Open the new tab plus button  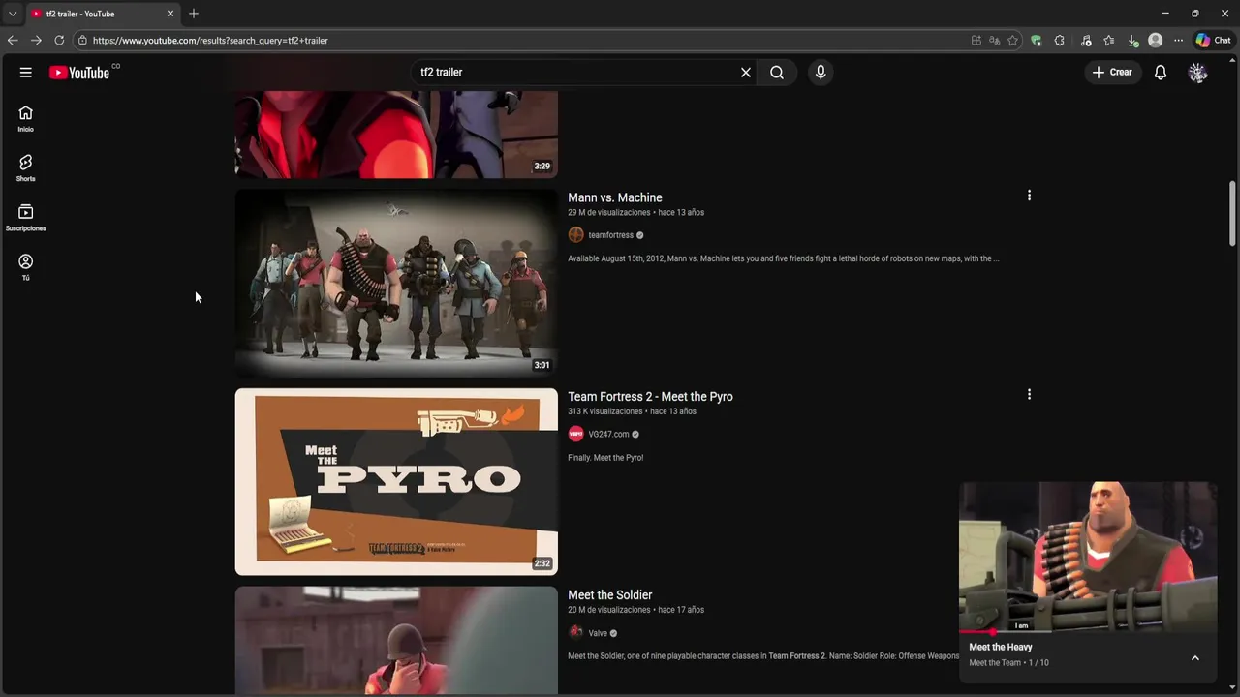(194, 14)
